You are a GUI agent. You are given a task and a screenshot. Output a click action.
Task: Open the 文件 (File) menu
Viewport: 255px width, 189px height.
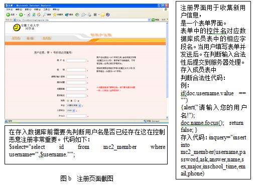pos(10,10)
